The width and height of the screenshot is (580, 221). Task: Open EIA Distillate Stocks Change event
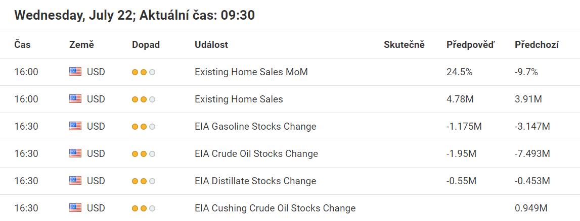click(255, 181)
